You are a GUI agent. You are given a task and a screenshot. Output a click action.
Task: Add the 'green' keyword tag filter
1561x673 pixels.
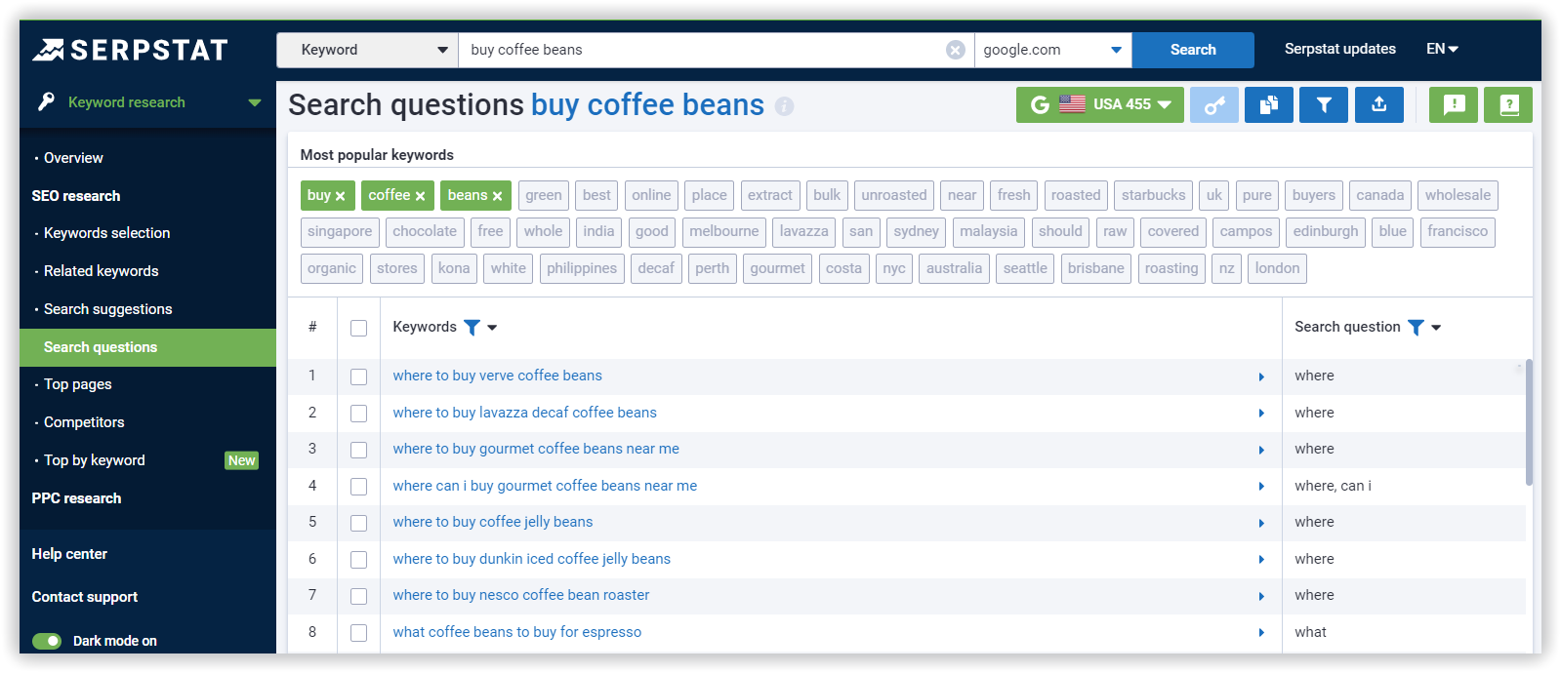click(544, 195)
